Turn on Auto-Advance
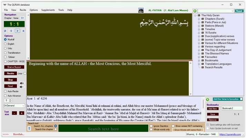Image resolution: width=246 pixels, height=138 pixels. coord(5,96)
